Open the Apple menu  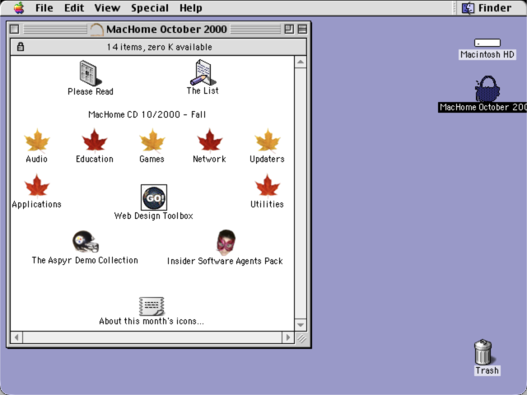coord(19,7)
